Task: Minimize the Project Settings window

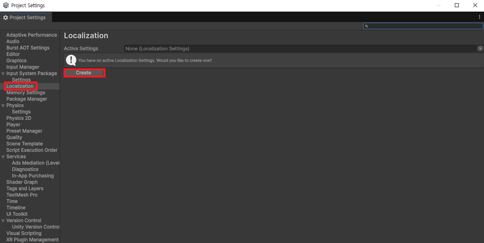Action: click(x=439, y=6)
